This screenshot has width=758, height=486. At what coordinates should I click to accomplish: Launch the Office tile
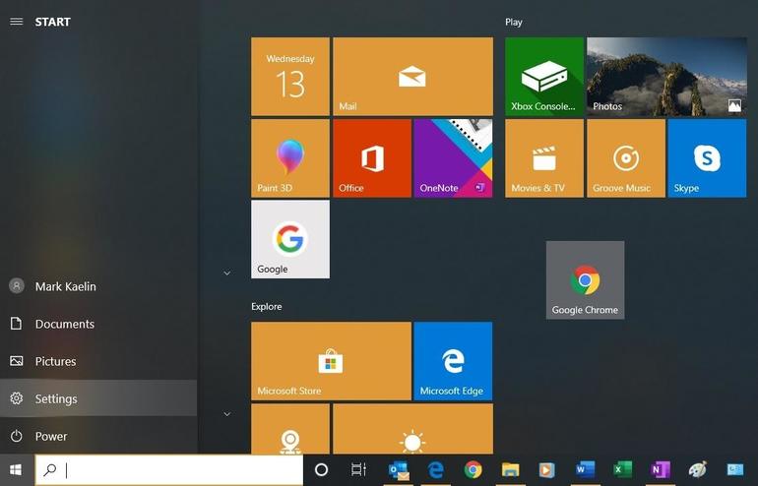(x=371, y=157)
